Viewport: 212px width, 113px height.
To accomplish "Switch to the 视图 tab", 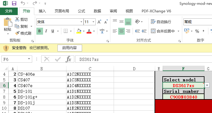I will coord(129,11).
